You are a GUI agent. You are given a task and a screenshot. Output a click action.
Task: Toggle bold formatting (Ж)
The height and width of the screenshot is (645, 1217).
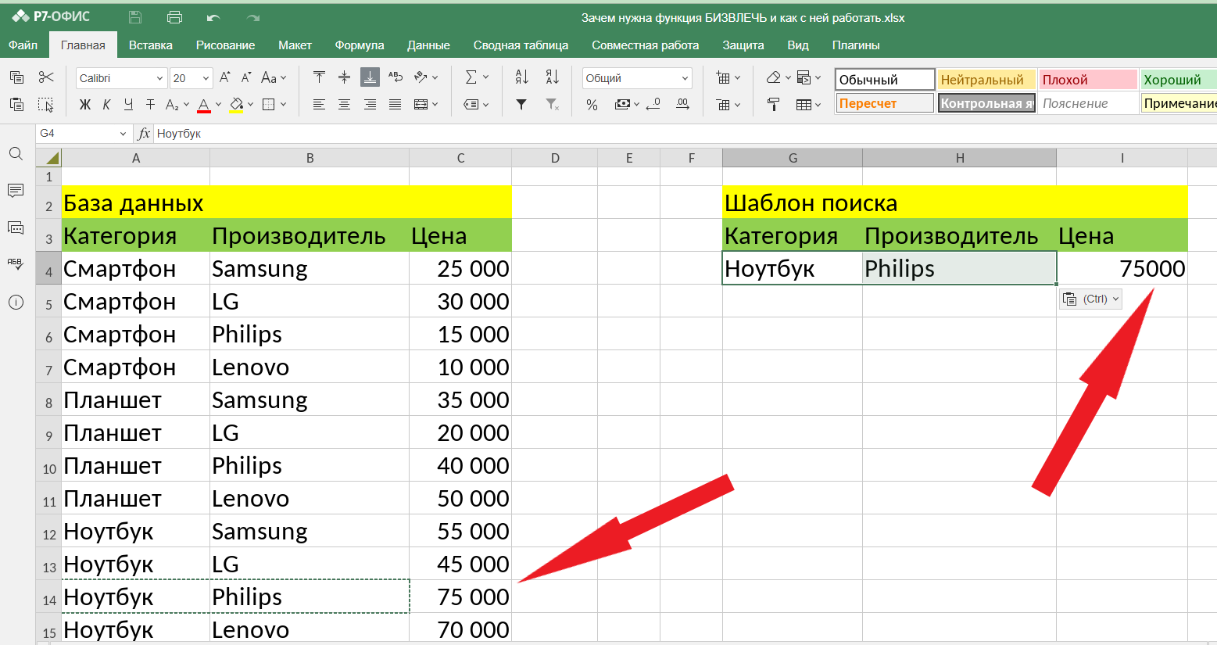[85, 104]
